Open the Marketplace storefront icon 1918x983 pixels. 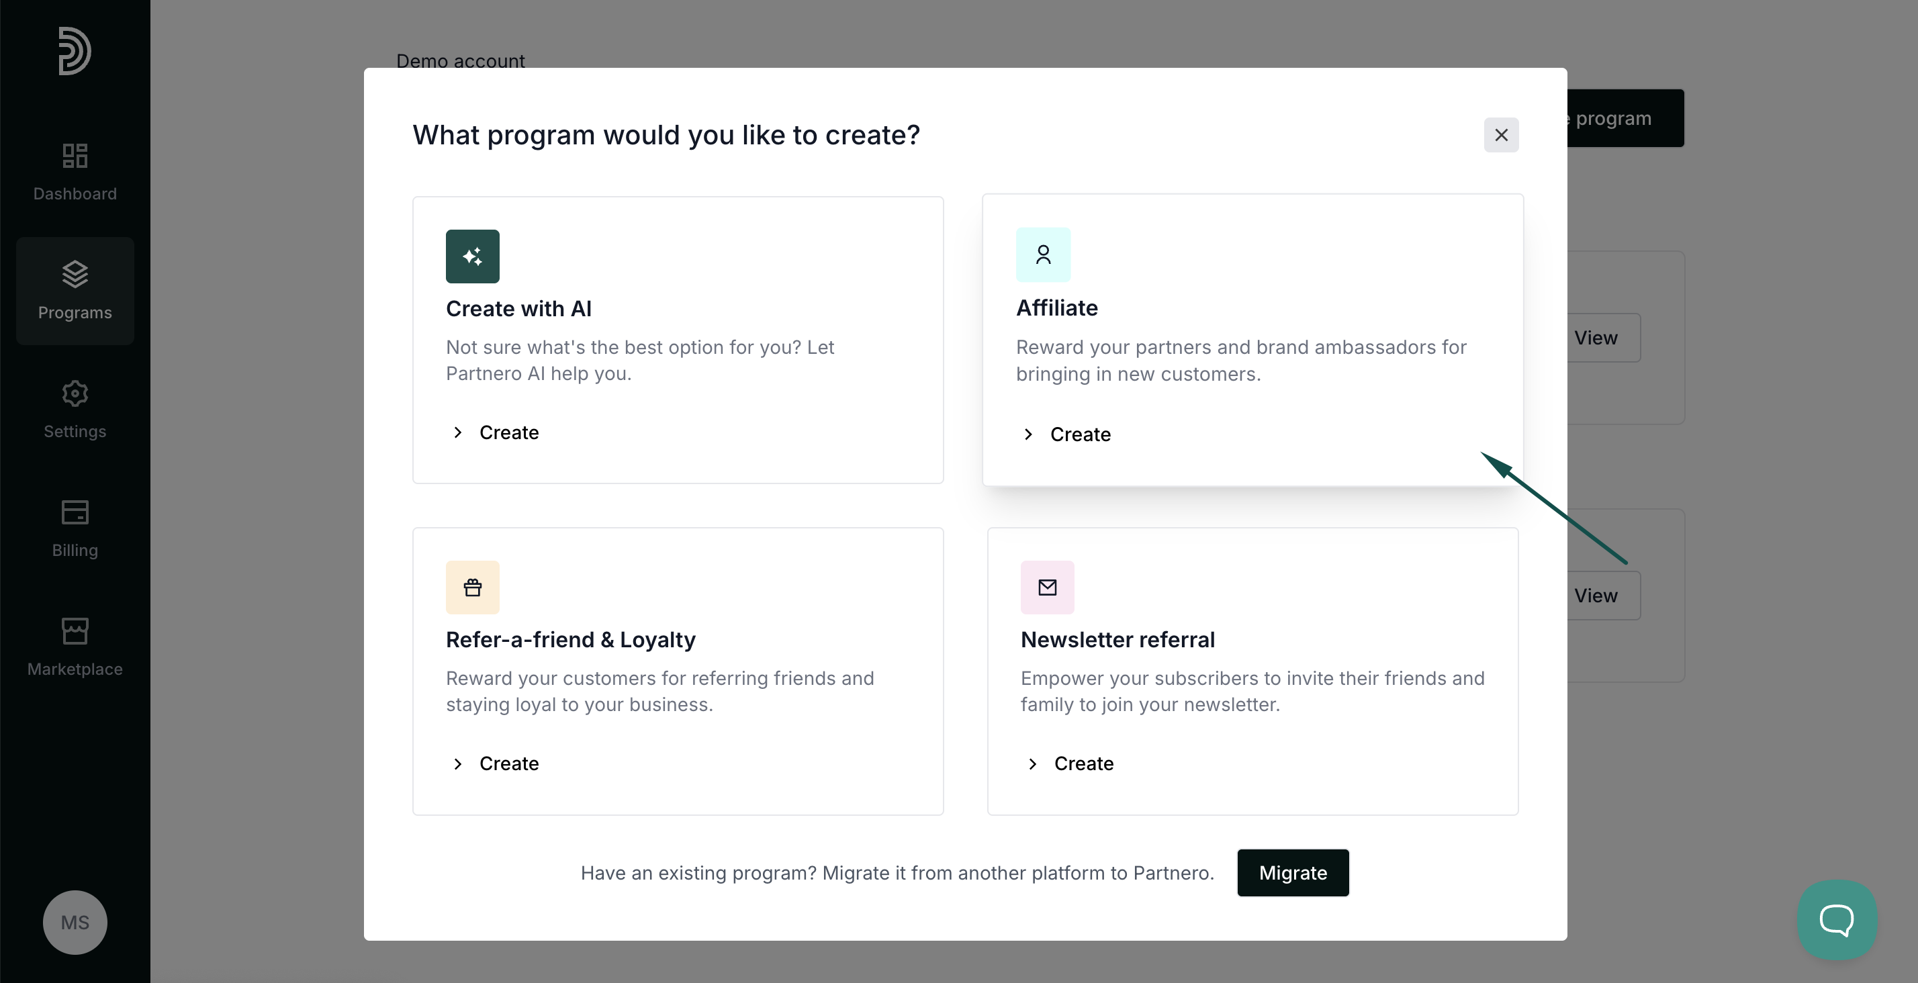click(x=75, y=630)
